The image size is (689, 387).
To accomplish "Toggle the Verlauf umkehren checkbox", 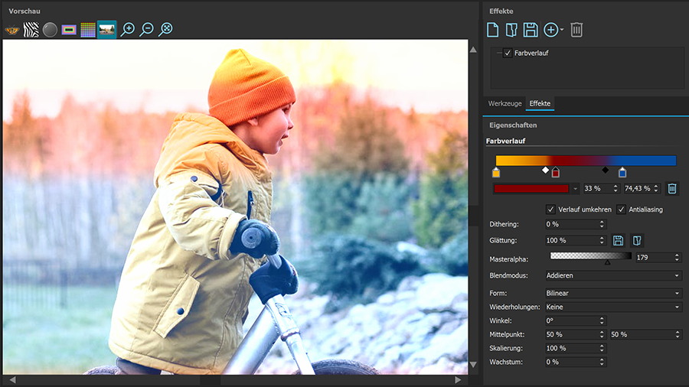I will coord(550,210).
